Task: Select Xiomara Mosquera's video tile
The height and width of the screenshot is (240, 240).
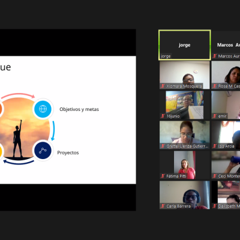Action: point(185,75)
